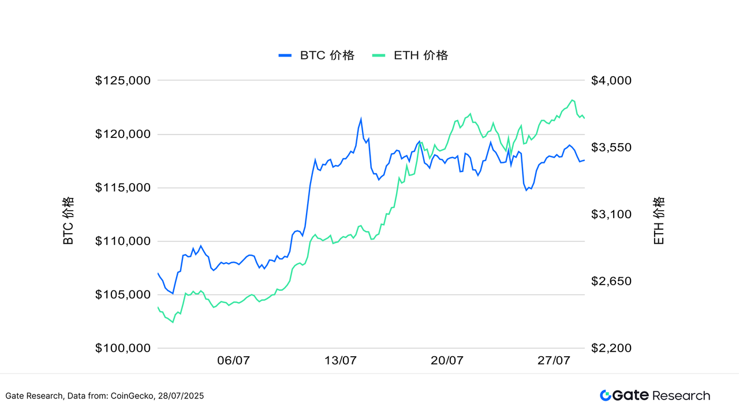
Task: Click the $100,000 BTC axis label
Action: [x=123, y=348]
